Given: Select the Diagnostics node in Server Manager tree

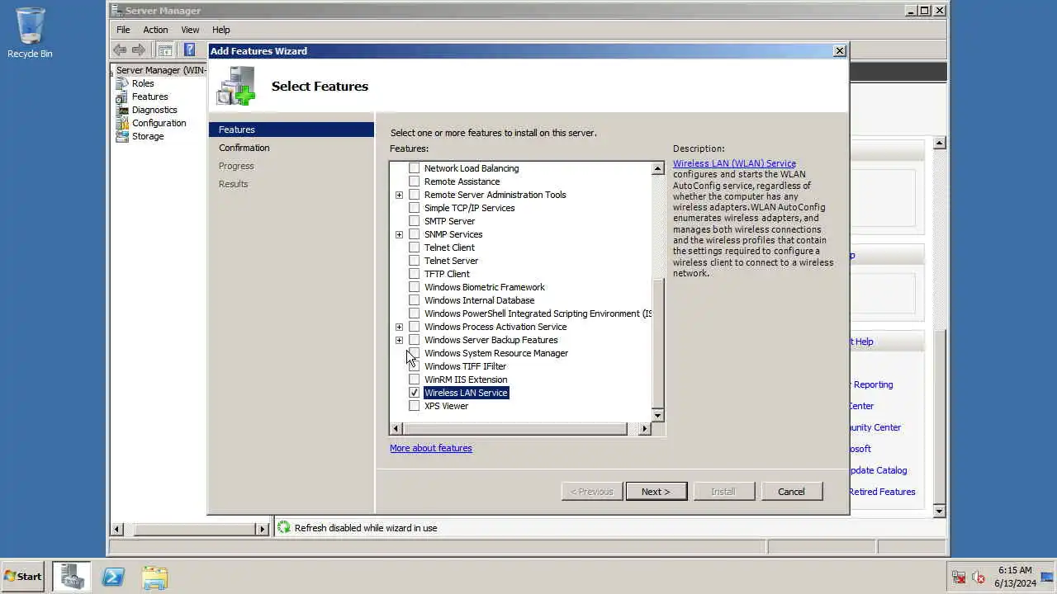Looking at the screenshot, I should coord(154,110).
